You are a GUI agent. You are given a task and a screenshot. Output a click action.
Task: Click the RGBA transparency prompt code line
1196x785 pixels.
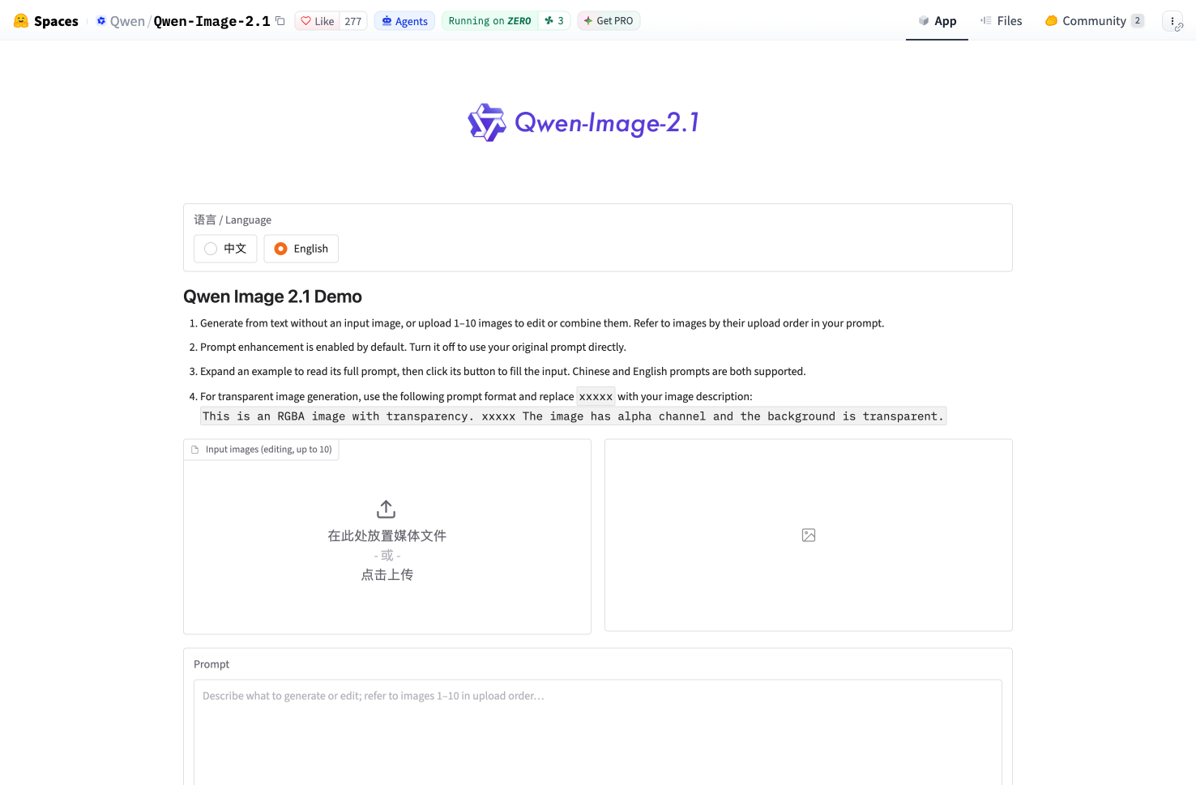[573, 416]
